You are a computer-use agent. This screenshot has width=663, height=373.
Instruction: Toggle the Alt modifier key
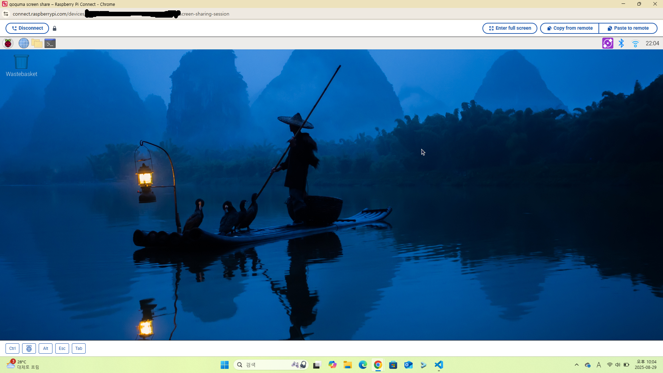click(x=46, y=348)
